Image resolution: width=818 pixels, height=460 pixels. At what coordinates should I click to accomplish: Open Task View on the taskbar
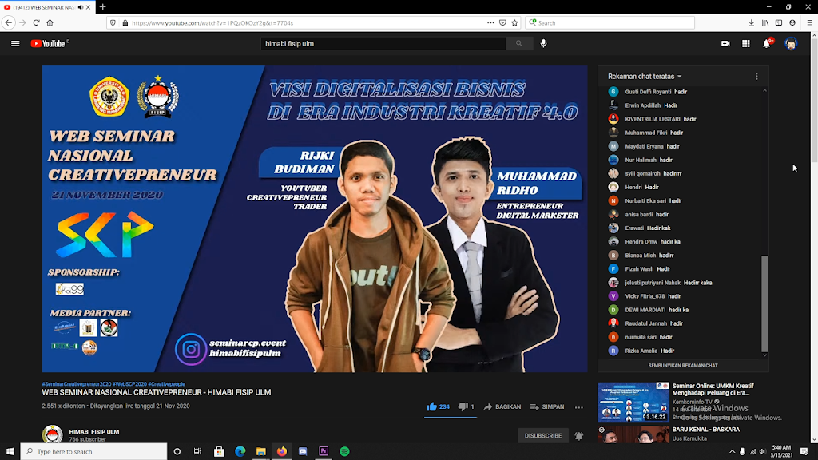click(x=198, y=452)
